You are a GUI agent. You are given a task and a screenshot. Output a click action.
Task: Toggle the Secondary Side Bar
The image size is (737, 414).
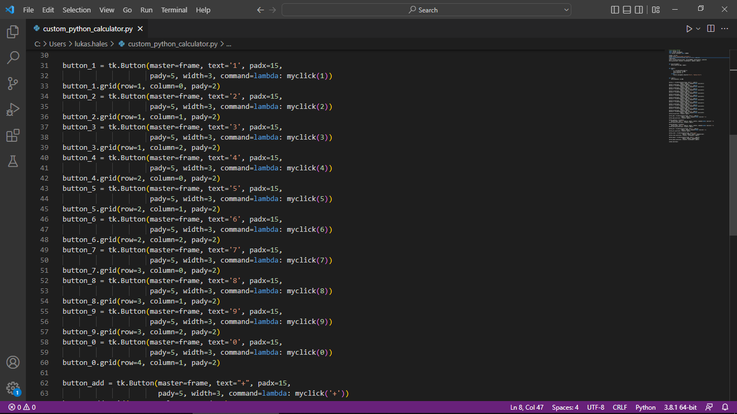click(x=639, y=9)
